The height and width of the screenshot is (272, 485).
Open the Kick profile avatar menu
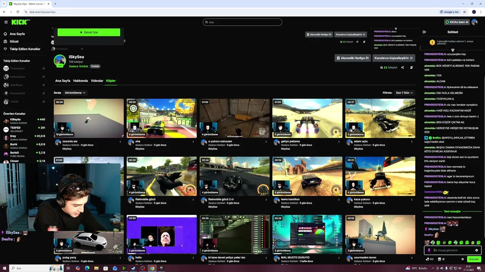tap(475, 22)
